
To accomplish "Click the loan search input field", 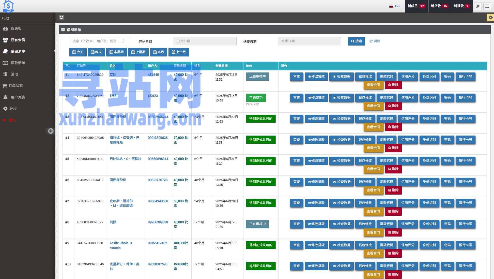I will [x=100, y=41].
